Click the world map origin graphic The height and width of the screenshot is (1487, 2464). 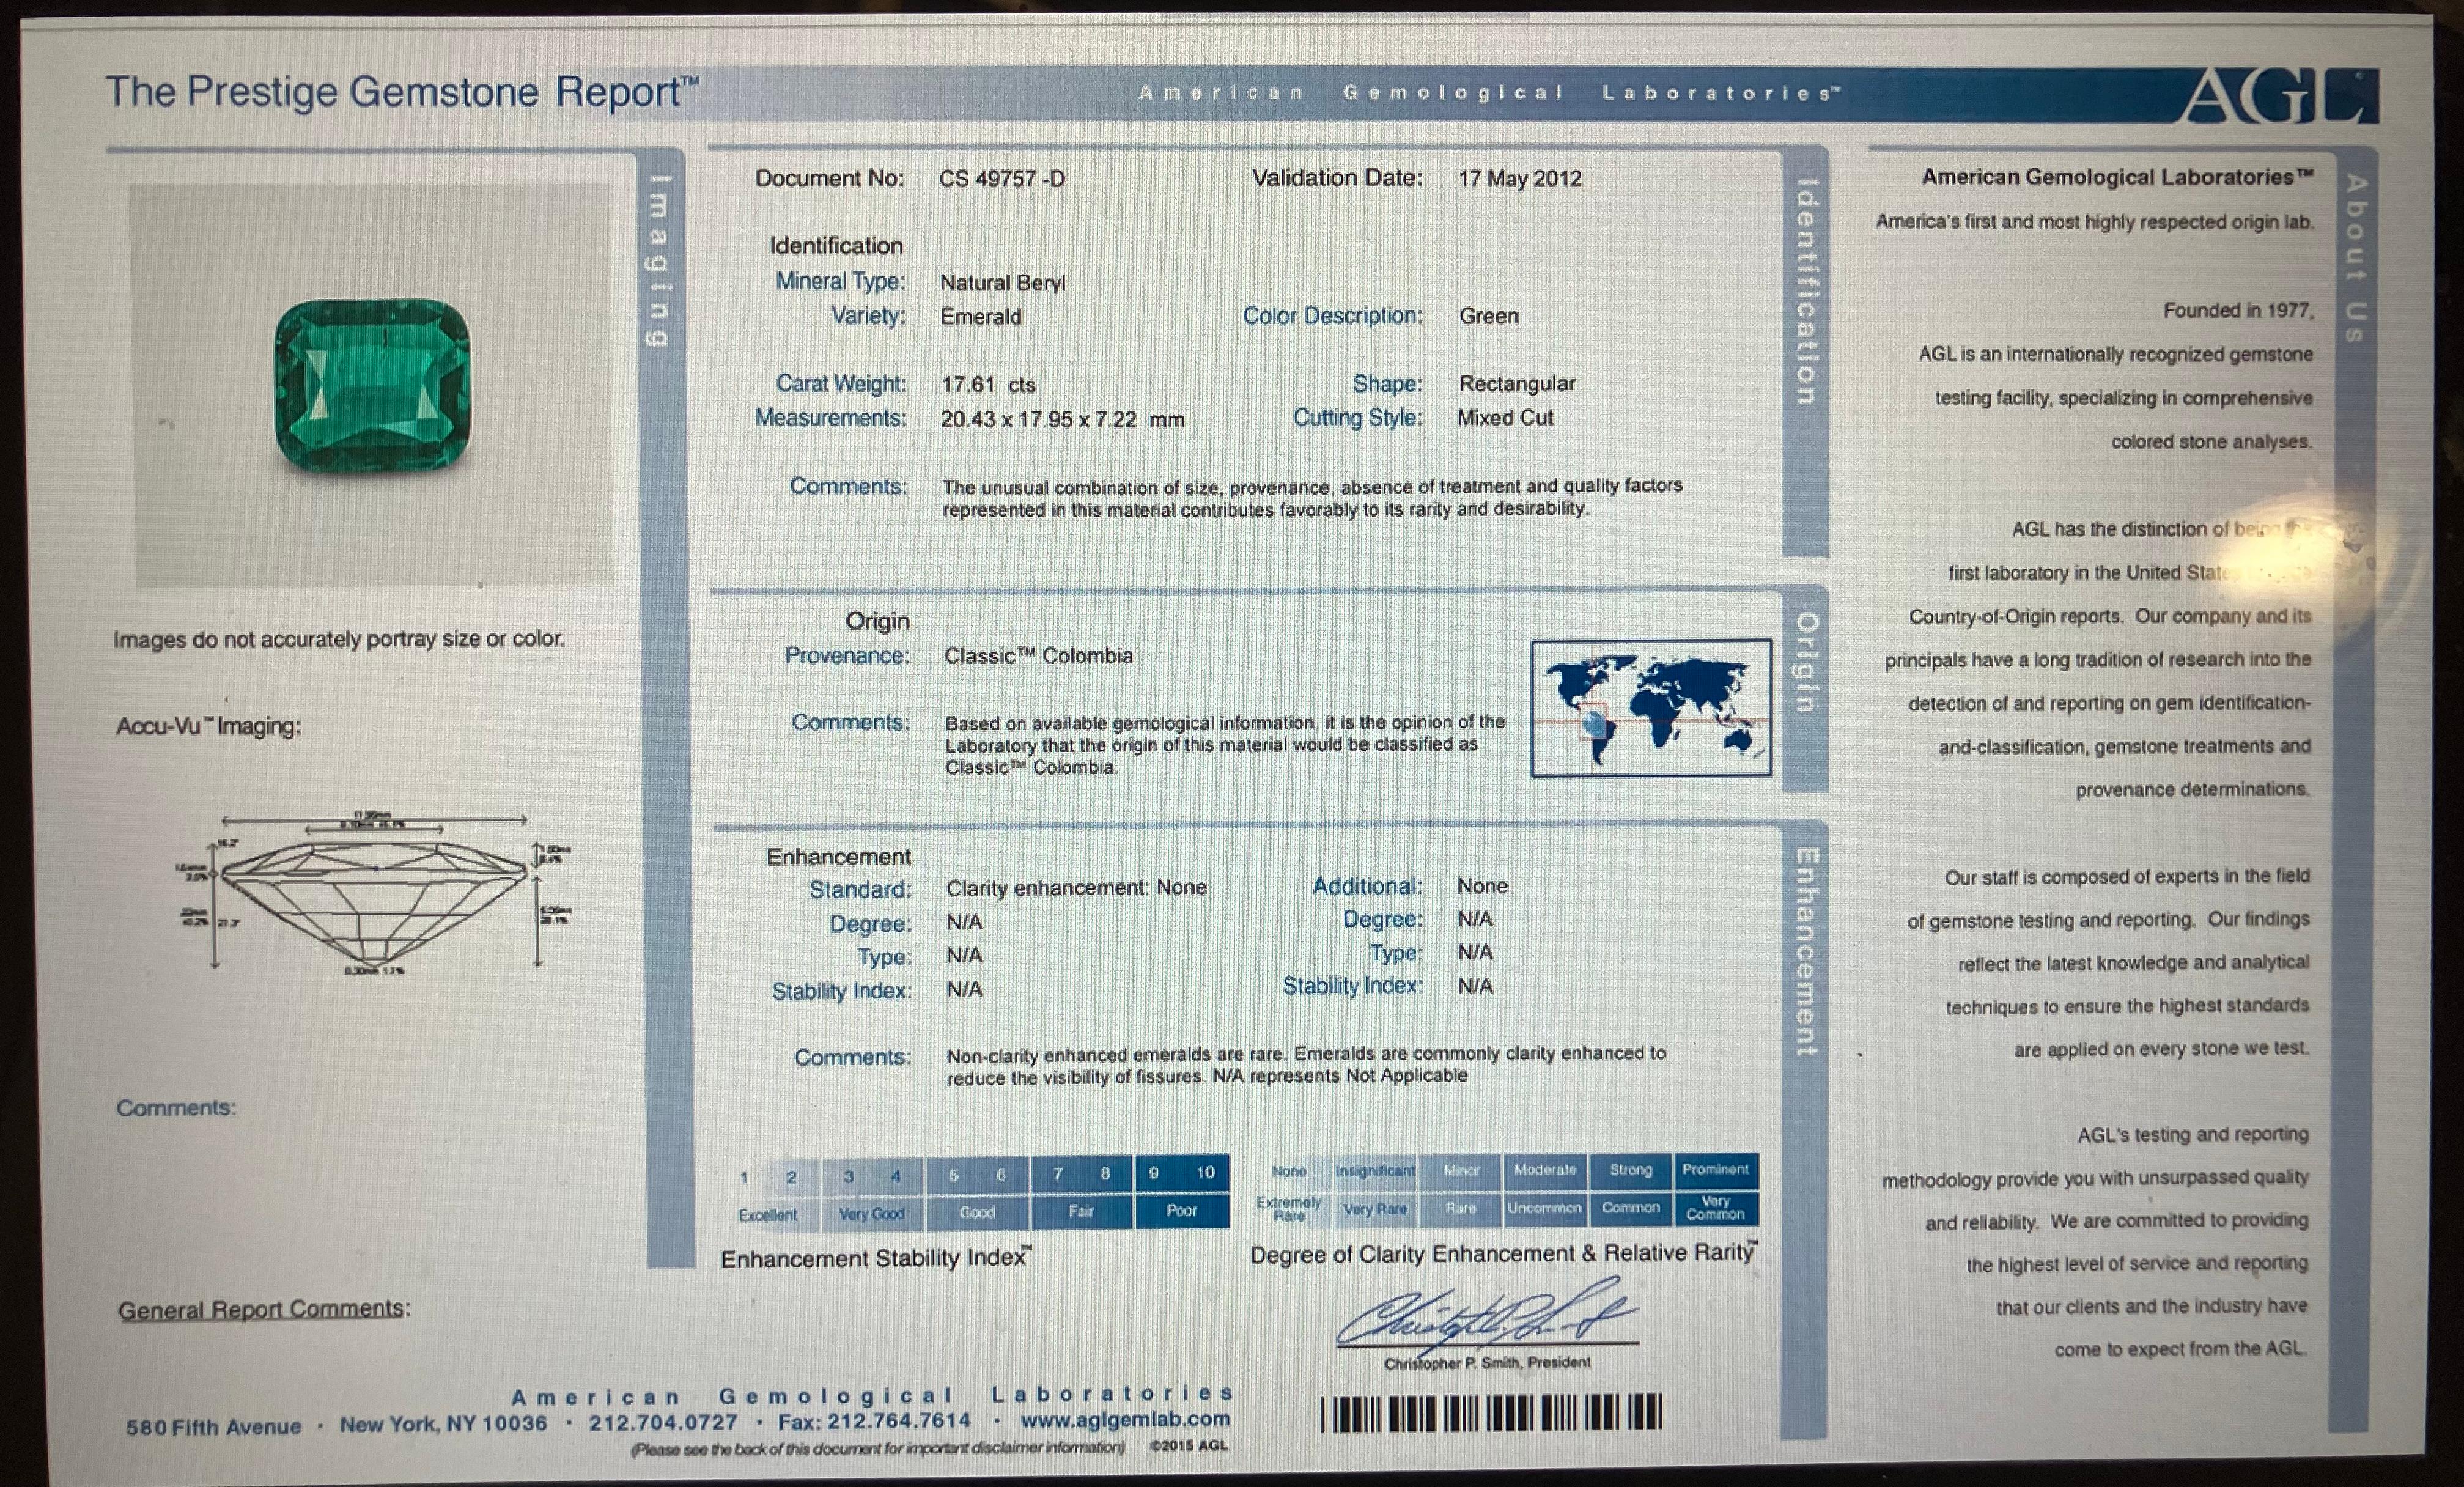1651,708
